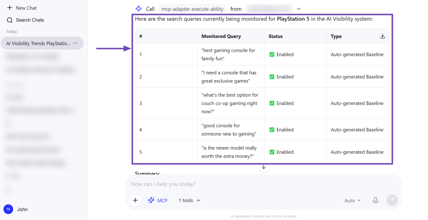Click the message input field

(264, 184)
